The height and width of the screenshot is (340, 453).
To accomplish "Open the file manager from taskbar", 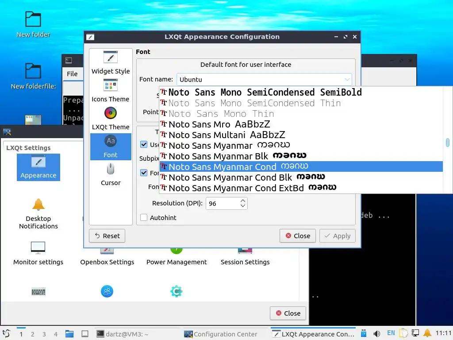I will pyautogui.click(x=69, y=334).
